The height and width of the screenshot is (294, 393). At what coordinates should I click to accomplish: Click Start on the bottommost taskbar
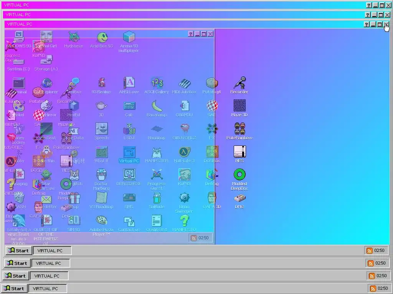(14, 288)
